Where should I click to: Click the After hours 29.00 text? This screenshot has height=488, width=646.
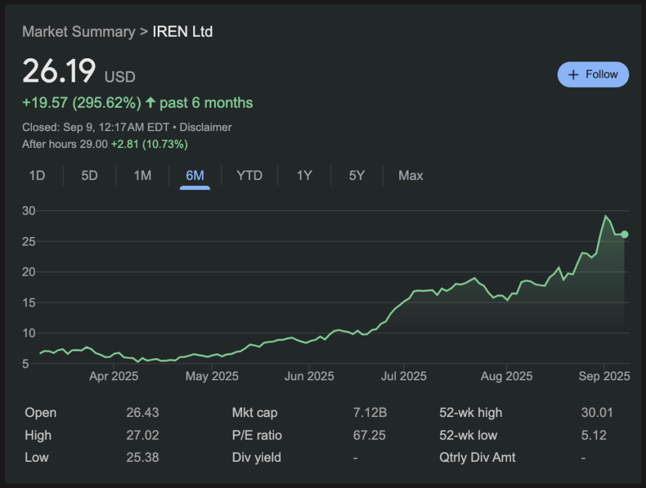coord(65,144)
